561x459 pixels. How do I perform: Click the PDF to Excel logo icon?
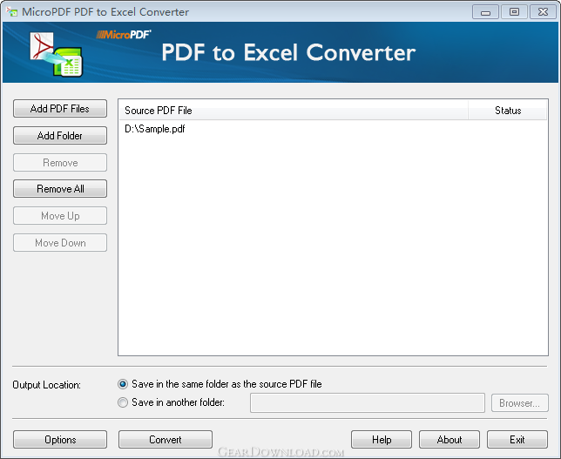pyautogui.click(x=56, y=54)
